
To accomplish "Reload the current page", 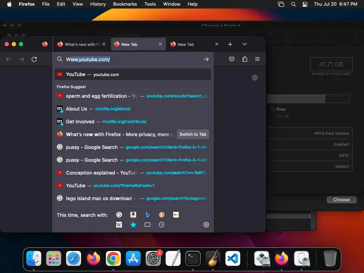I will [x=34, y=59].
